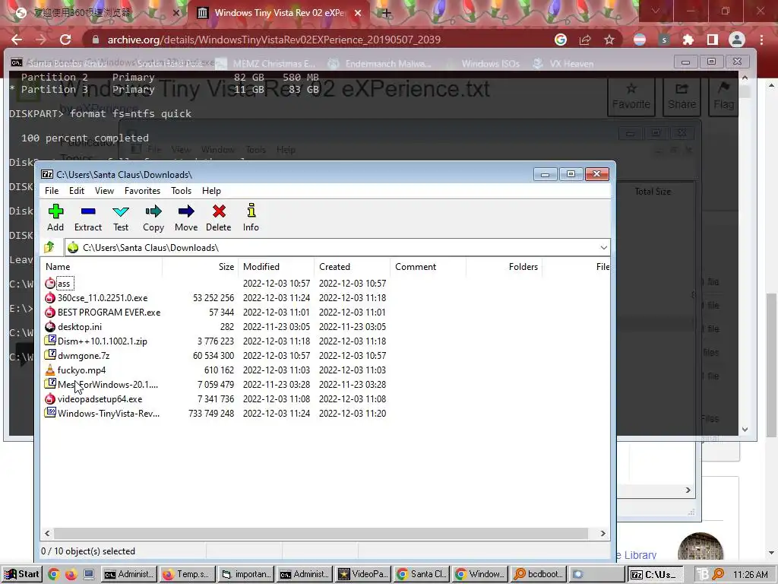This screenshot has height=584, width=778.
Task: Open the 7-Zip Tools menu
Action: [181, 191]
